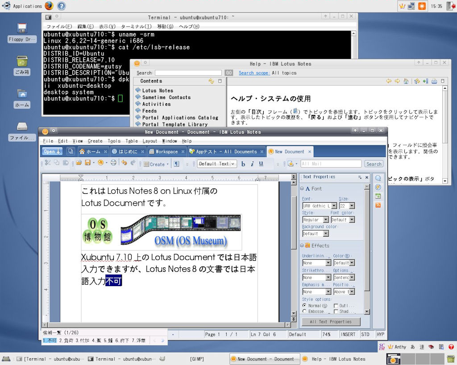Toggle HYP hyphenation in status bar

click(380, 334)
